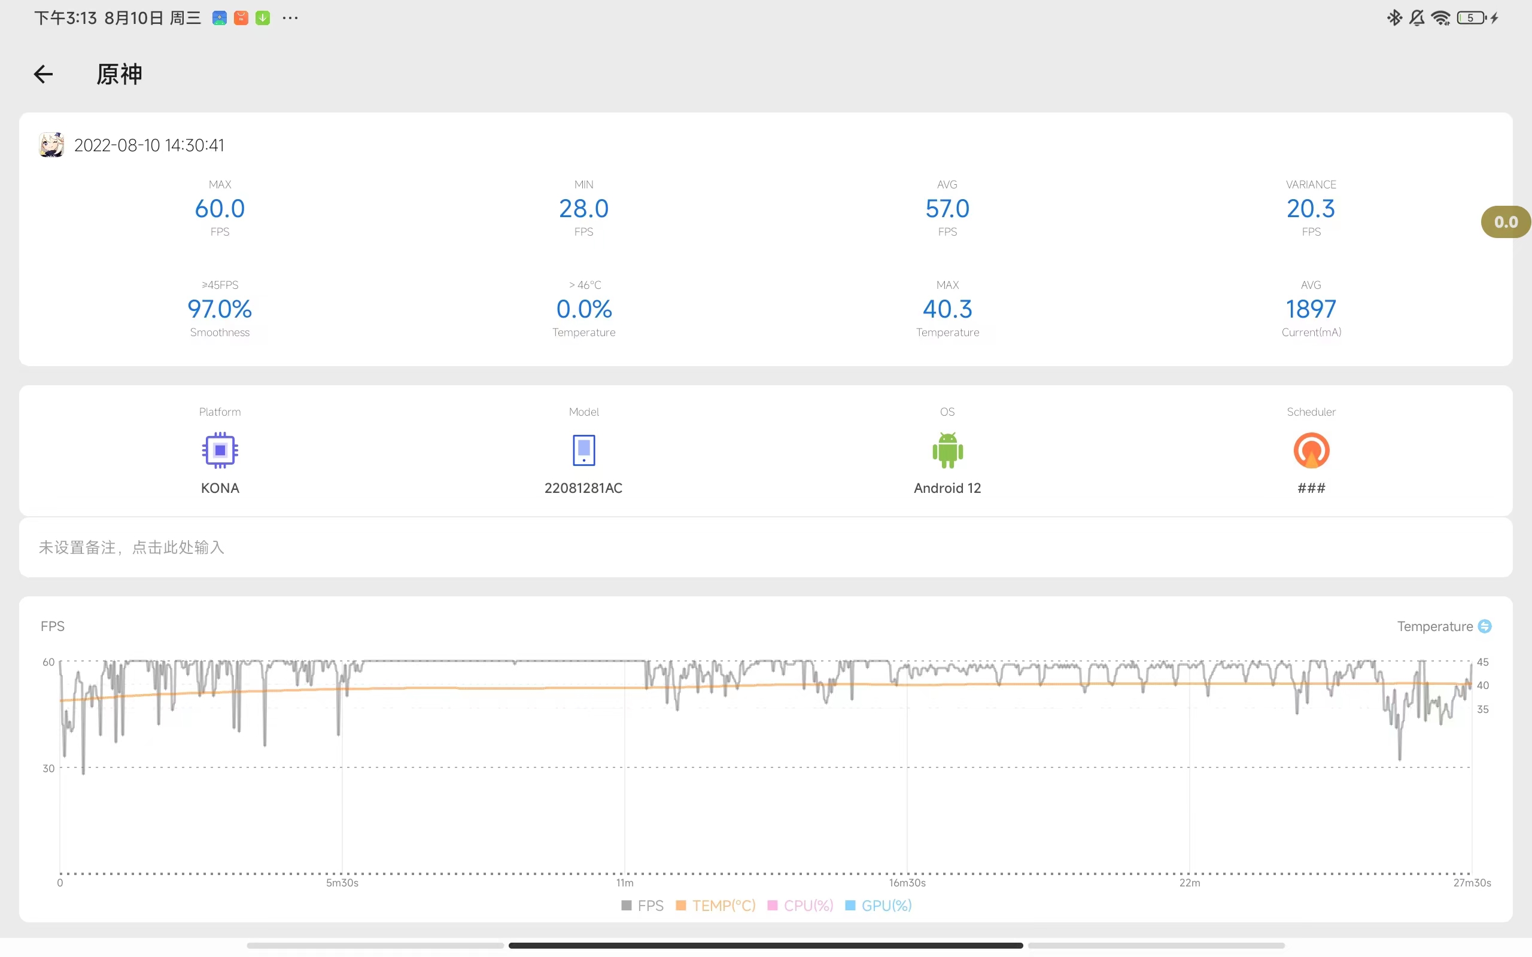Tap the notes input field placeholder
This screenshot has height=957, width=1532.
[132, 547]
